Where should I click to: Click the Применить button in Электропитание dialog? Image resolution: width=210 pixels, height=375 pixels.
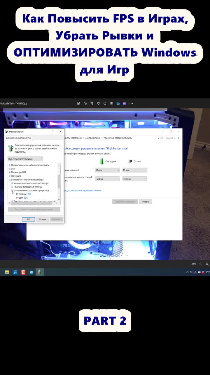click(57, 219)
